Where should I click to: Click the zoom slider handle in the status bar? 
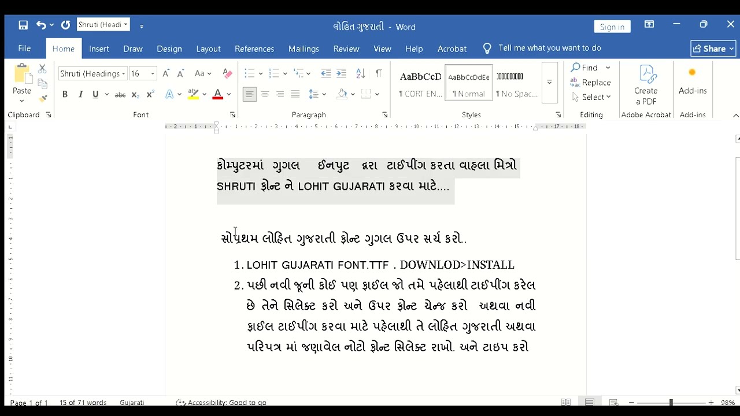pyautogui.click(x=671, y=402)
